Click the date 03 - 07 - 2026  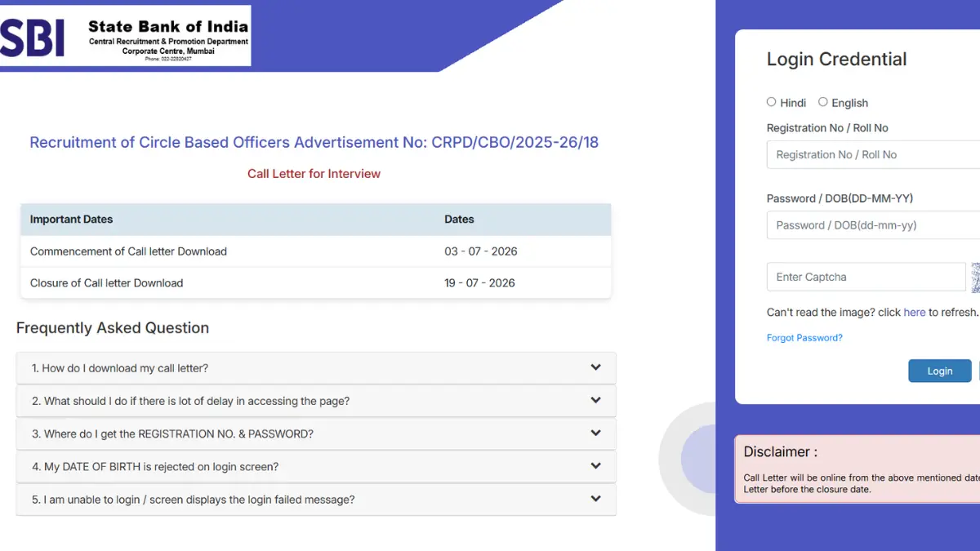point(481,251)
